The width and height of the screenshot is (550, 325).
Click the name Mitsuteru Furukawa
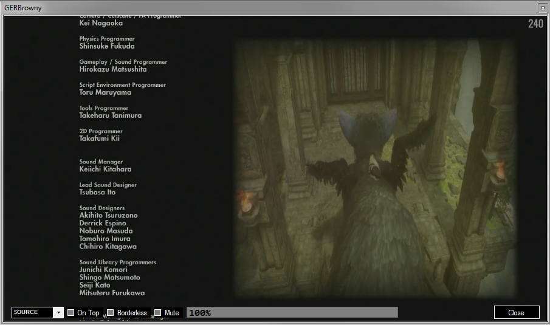pos(112,293)
